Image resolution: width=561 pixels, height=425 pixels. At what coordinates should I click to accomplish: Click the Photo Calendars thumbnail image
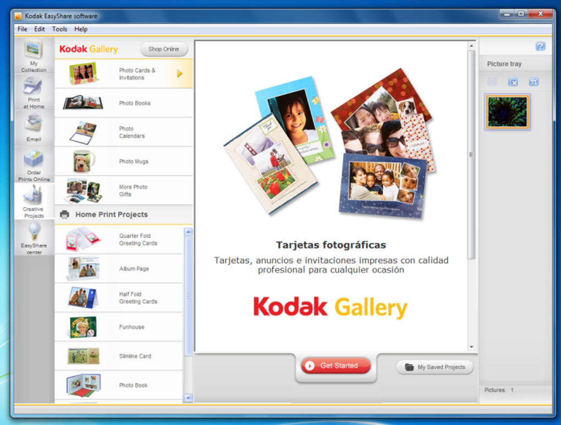pos(83,132)
